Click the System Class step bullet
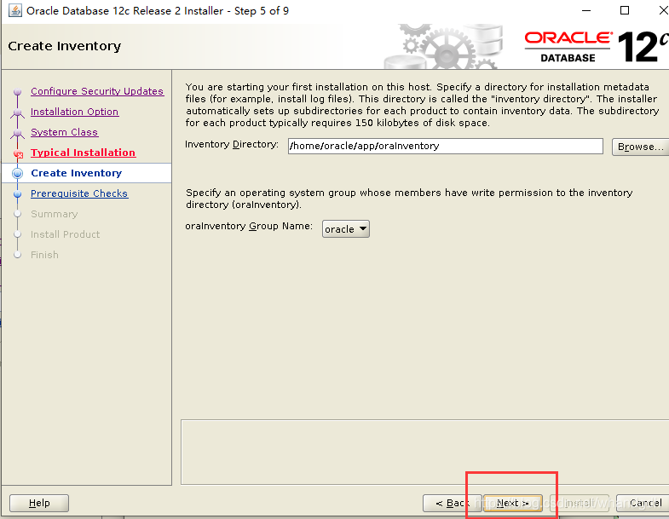 click(18, 134)
